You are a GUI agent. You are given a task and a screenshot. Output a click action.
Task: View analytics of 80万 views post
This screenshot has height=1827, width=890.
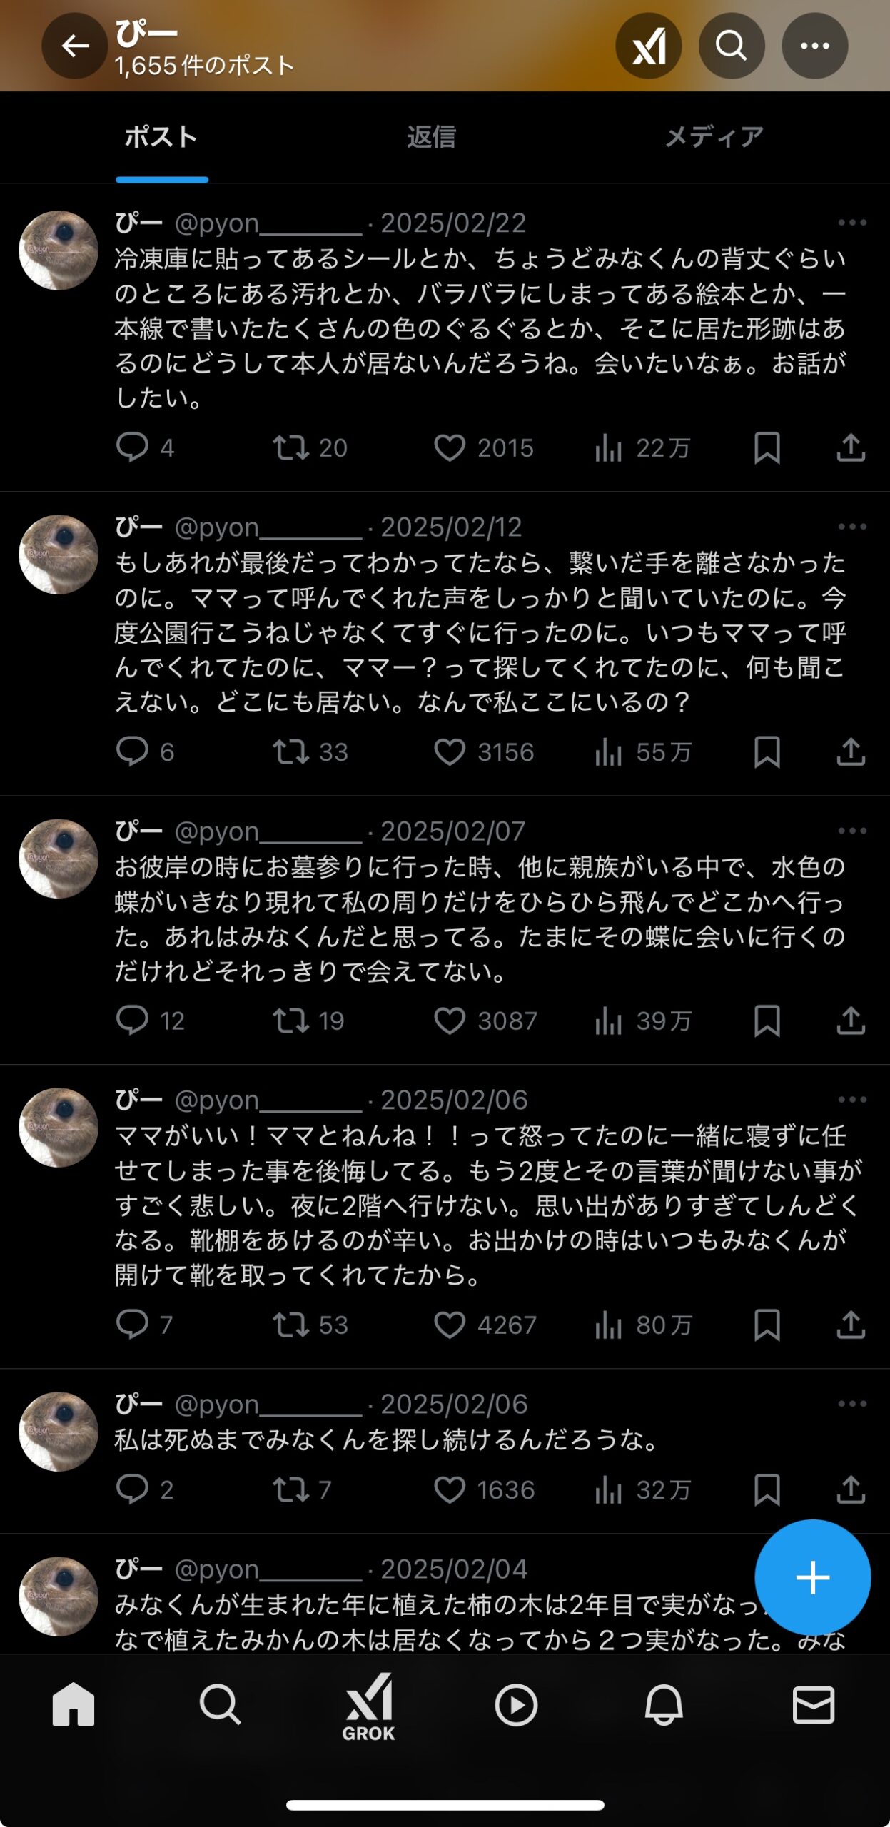click(x=608, y=1325)
